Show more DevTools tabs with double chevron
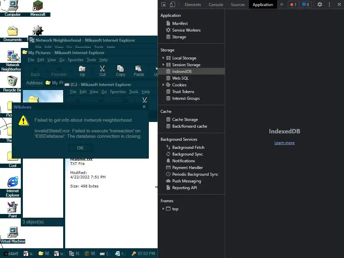Screen dimensions: 344x258 pyautogui.click(x=282, y=4)
